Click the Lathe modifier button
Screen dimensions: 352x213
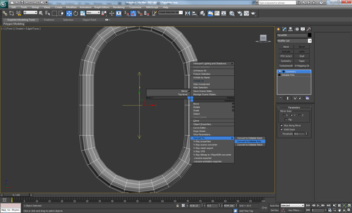click(302, 52)
